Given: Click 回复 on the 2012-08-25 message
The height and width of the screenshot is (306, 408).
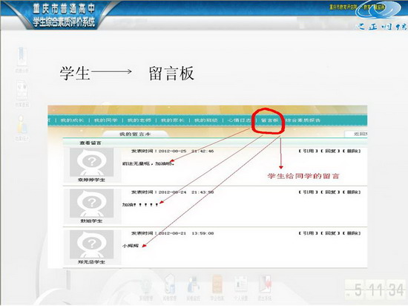Looking at the screenshot, I should pyautogui.click(x=330, y=151).
